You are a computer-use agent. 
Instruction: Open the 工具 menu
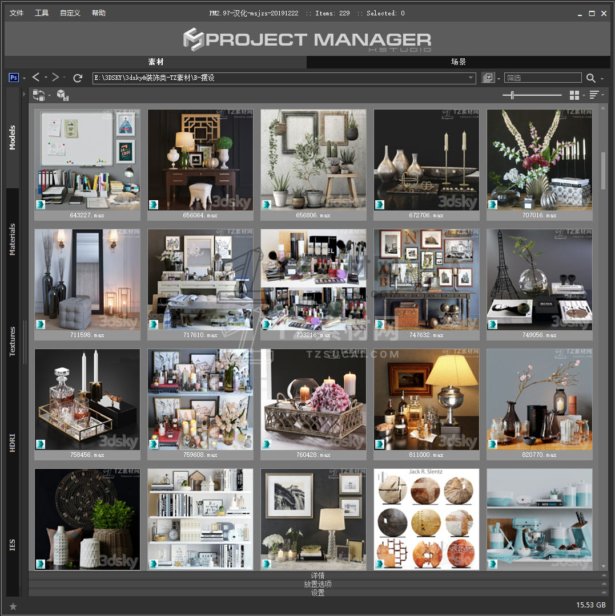[x=42, y=13]
